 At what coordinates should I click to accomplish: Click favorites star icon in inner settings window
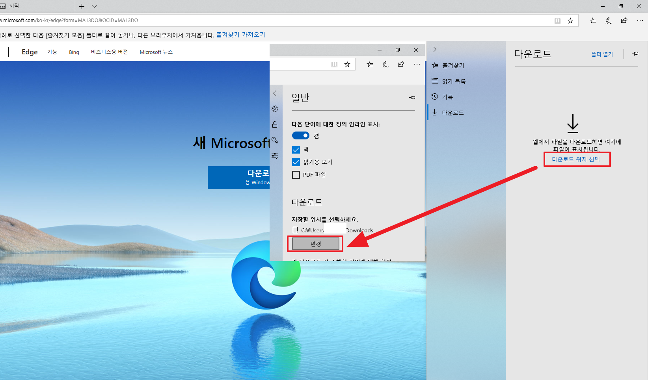[x=347, y=65]
